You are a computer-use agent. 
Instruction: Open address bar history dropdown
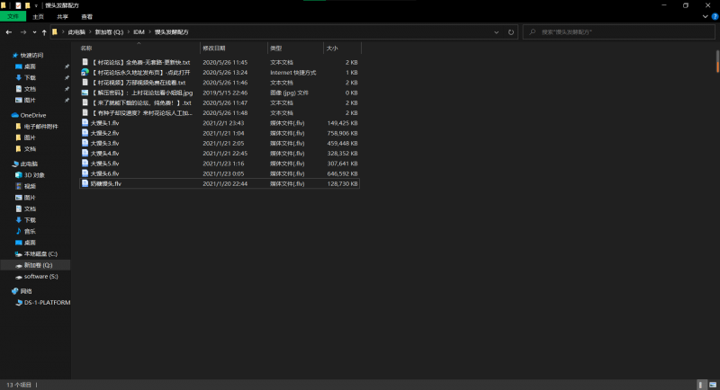[x=498, y=32]
